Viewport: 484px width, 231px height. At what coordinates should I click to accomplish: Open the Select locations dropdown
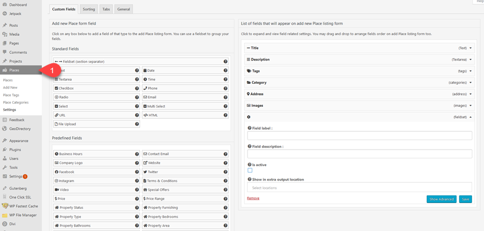(360, 188)
